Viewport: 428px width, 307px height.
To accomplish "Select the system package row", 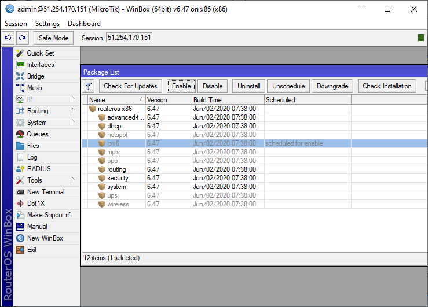I will [255, 187].
